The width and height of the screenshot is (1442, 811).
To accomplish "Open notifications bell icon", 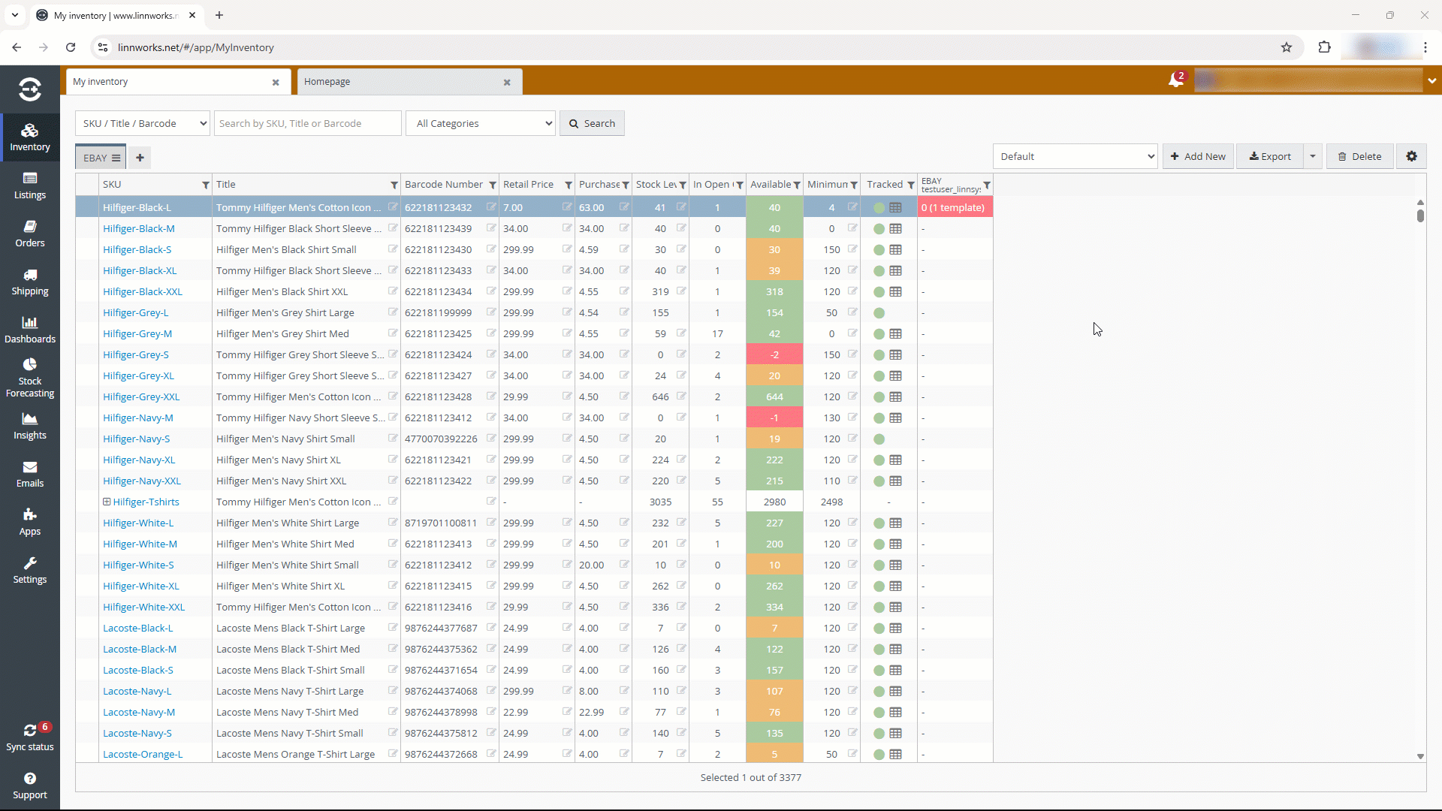I will click(x=1175, y=80).
